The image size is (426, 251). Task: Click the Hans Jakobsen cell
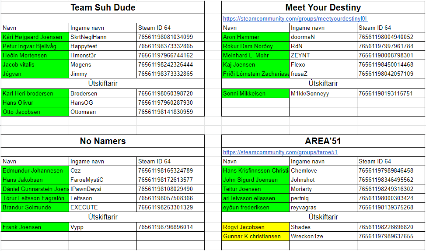[x=35, y=180]
